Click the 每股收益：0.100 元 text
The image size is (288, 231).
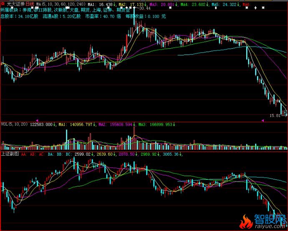click(x=146, y=16)
